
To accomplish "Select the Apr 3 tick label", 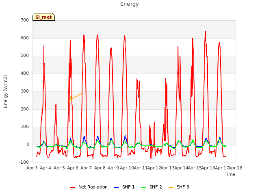I will tap(32, 168).
